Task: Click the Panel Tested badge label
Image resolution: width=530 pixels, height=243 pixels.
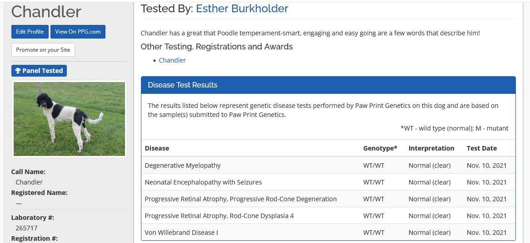Action: 43,71
